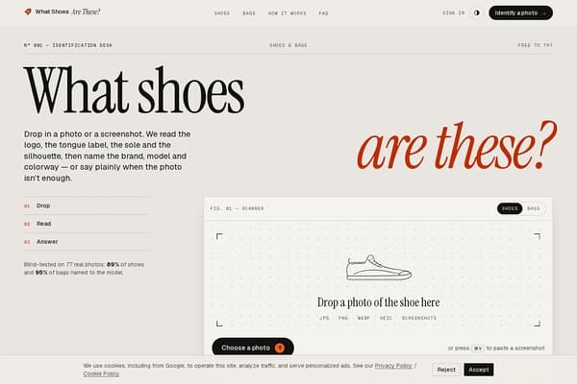Open the Bags nav menu item

click(x=249, y=13)
